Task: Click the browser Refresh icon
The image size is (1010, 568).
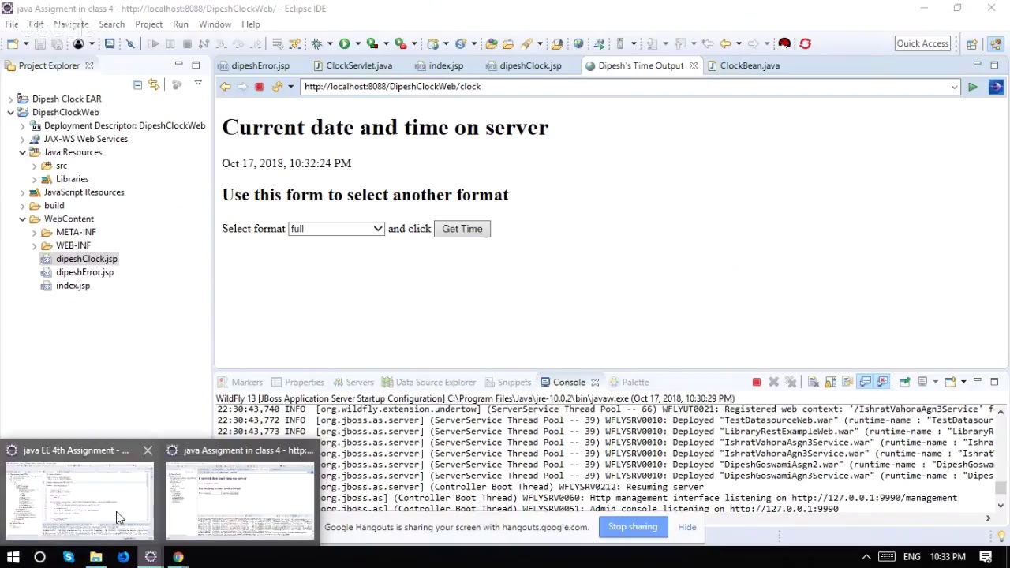Action: point(277,87)
